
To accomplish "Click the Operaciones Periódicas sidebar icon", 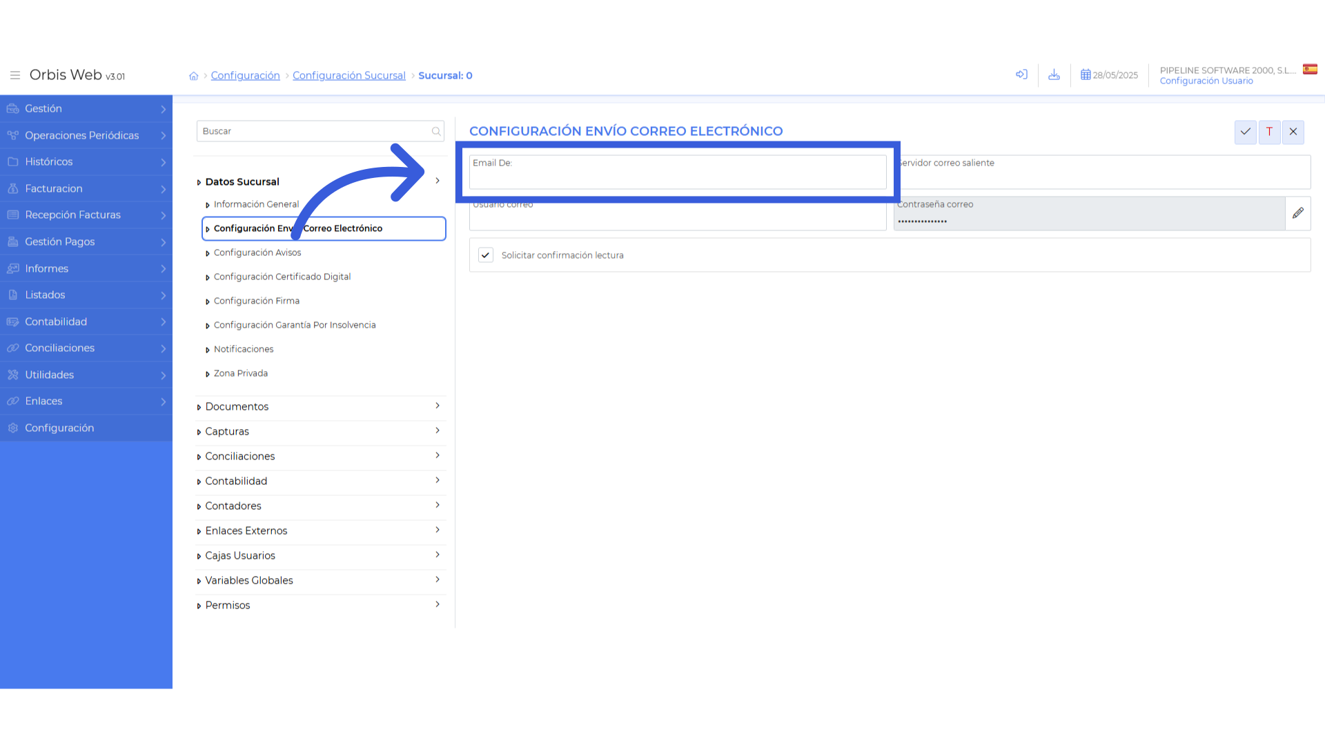I will [12, 135].
